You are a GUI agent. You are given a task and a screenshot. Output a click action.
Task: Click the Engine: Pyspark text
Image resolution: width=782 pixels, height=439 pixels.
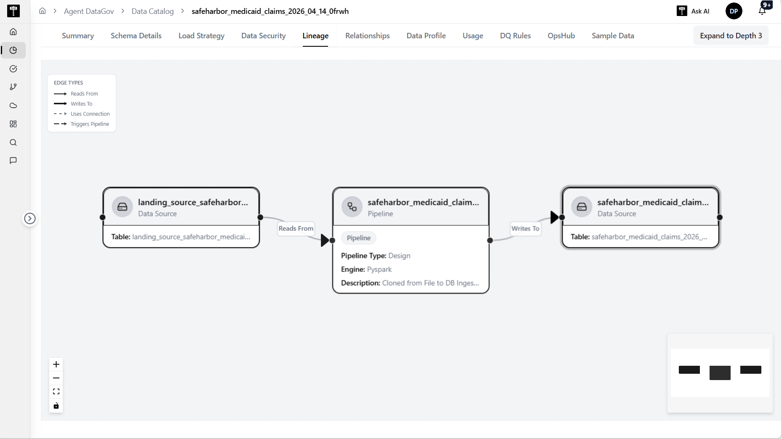coord(366,269)
